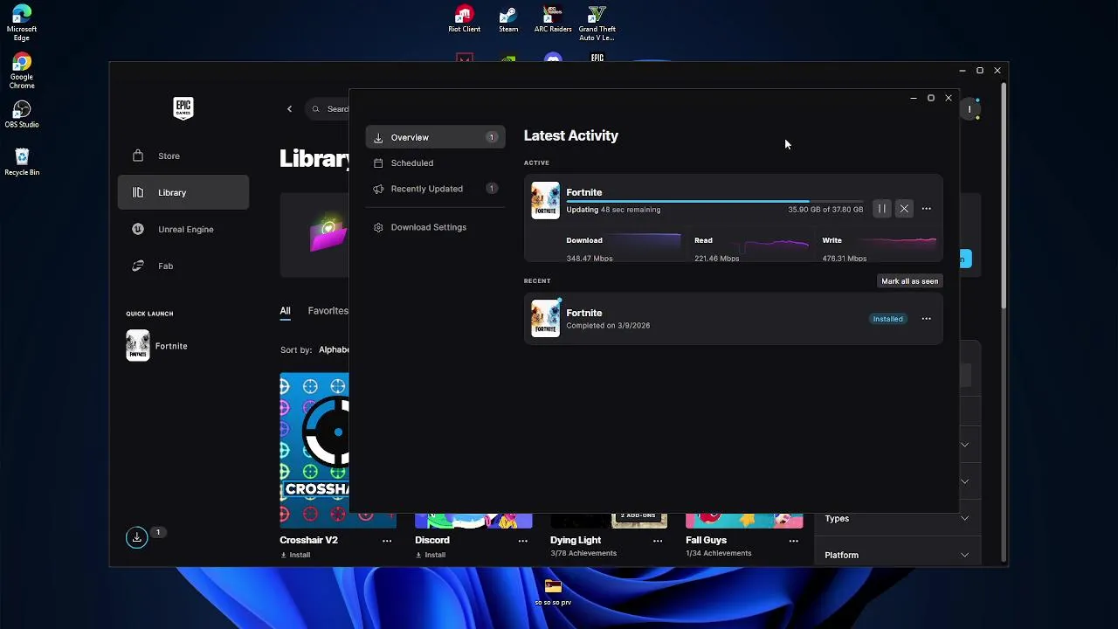Open Steam desktop shortcut
The image size is (1118, 629).
508,20
